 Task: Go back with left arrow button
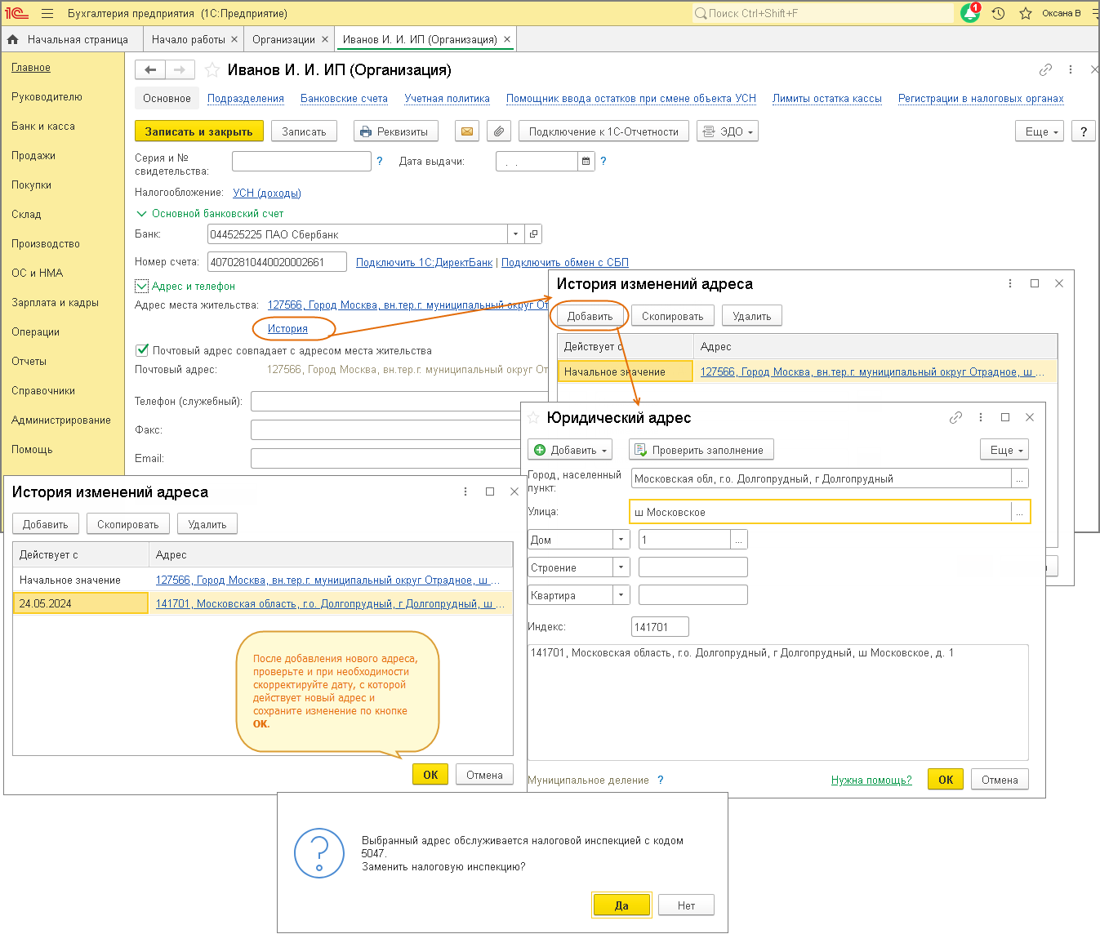point(150,70)
